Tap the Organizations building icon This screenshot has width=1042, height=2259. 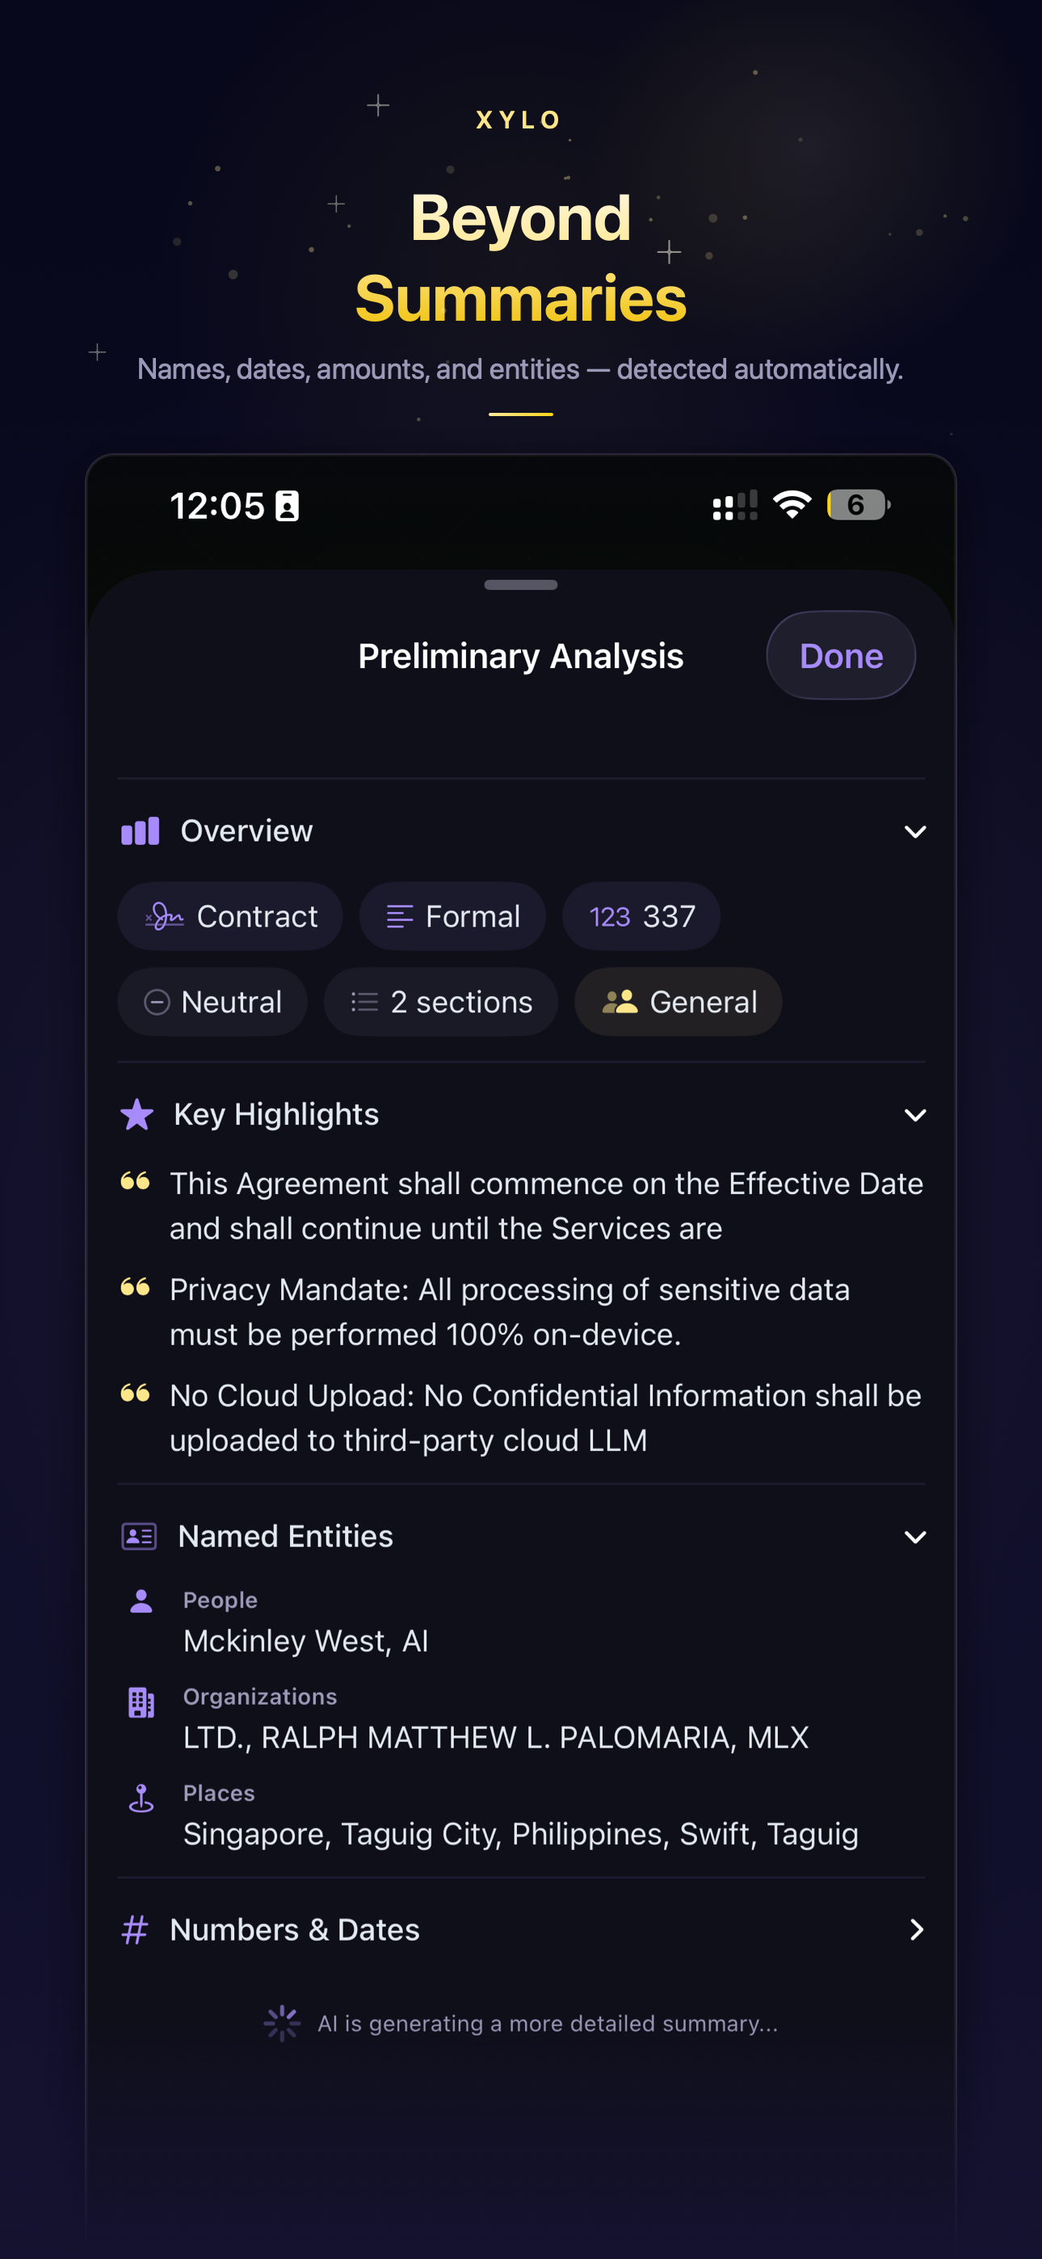141,1702
